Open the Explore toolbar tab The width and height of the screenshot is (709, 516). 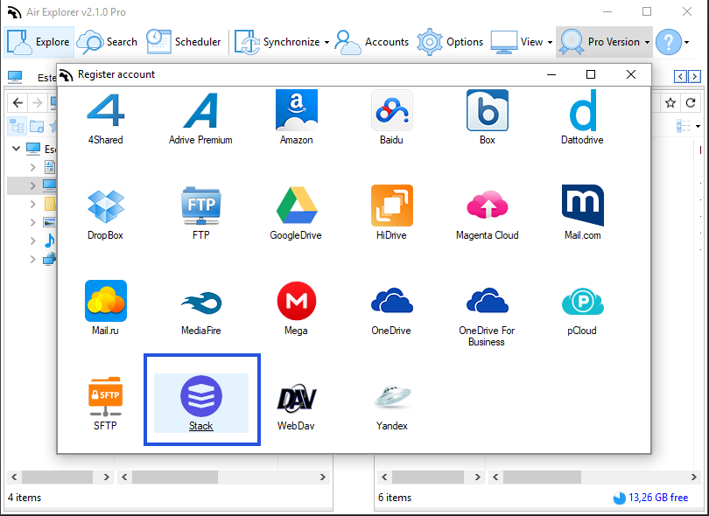click(x=39, y=42)
